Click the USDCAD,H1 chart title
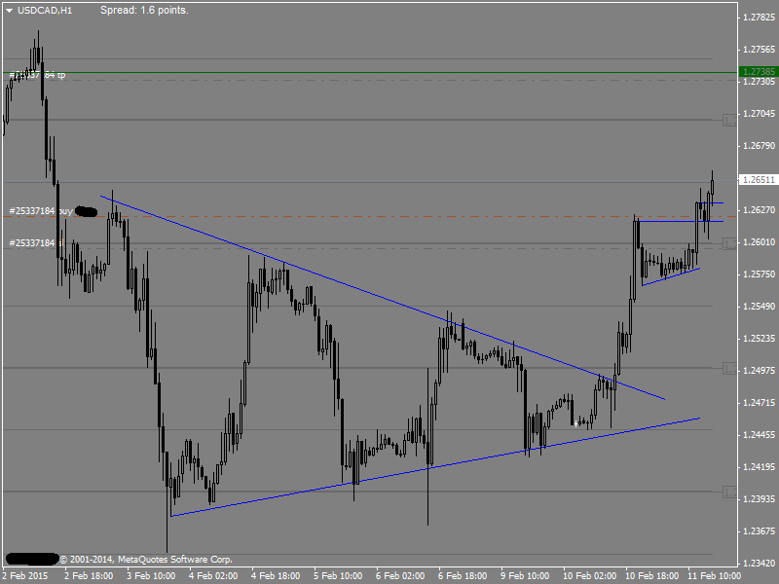779x584 pixels. coord(45,11)
